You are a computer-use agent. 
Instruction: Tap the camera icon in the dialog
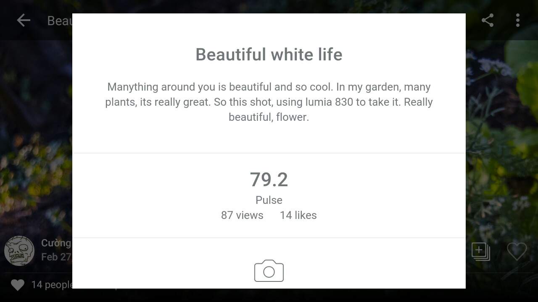pyautogui.click(x=269, y=271)
